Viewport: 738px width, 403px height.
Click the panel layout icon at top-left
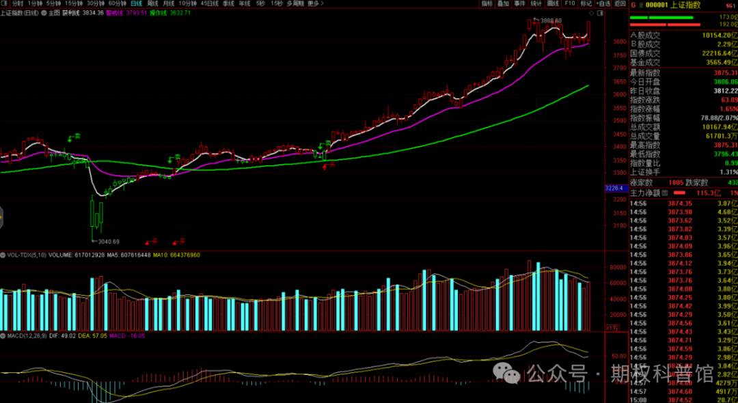4,3
